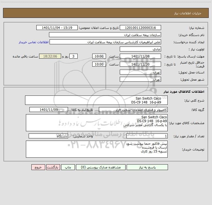
Task: Click remaining days field showing 3
Action: click(x=74, y=56)
